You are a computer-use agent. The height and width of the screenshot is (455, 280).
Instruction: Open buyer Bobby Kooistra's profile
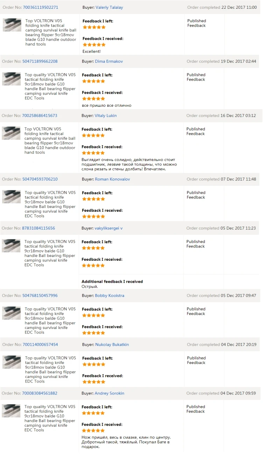[110, 295]
